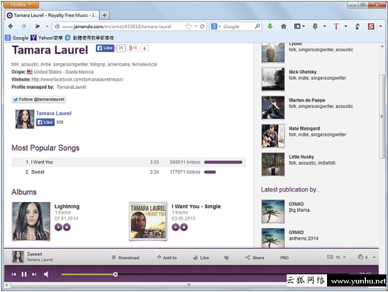Viewport: 388px width, 292px height.
Task: Go to the browser home page icon
Action: point(284,27)
